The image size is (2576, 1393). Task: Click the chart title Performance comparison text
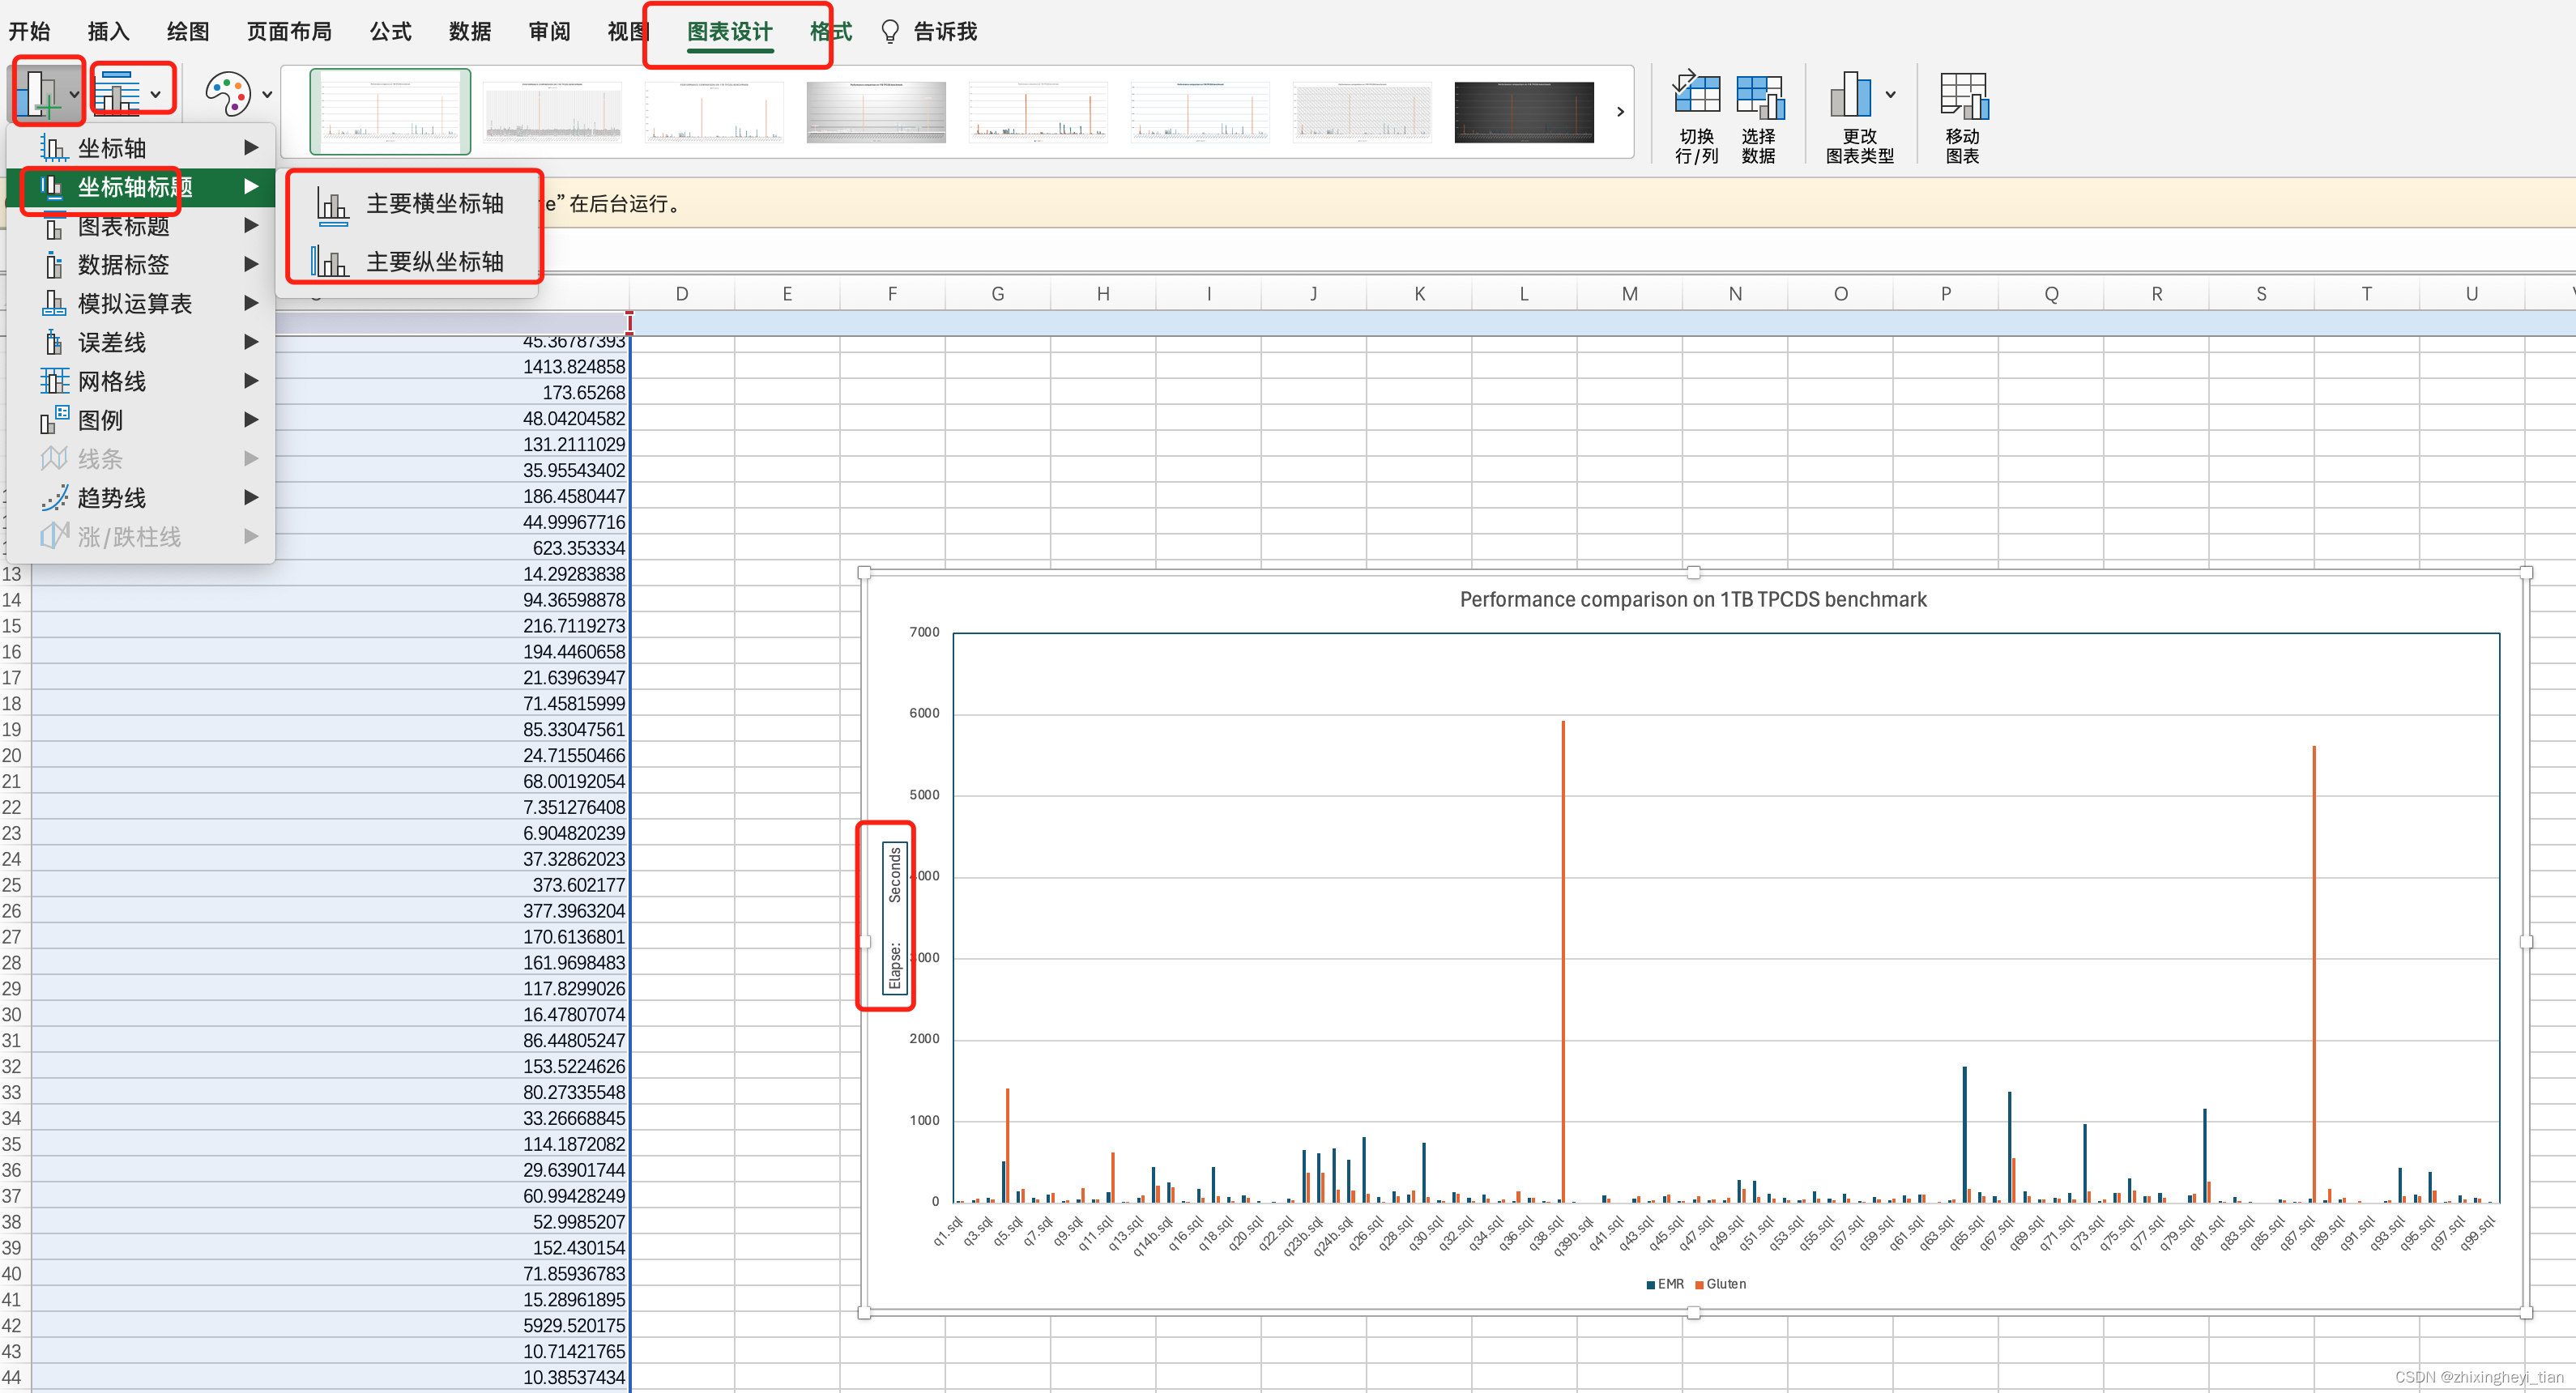pos(1692,600)
